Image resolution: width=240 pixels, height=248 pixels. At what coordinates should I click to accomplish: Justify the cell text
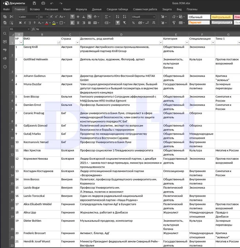coord(89,23)
